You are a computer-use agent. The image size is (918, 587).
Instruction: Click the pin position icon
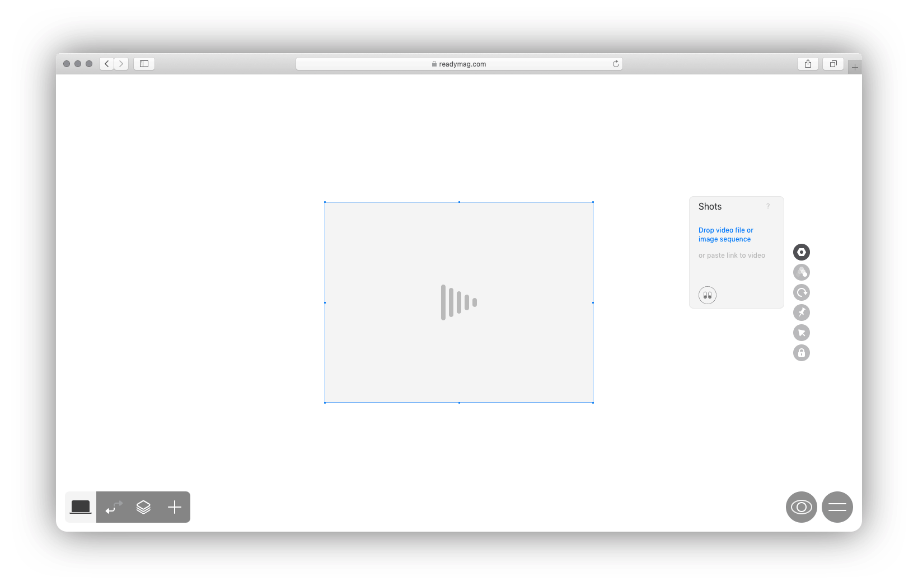[802, 313]
